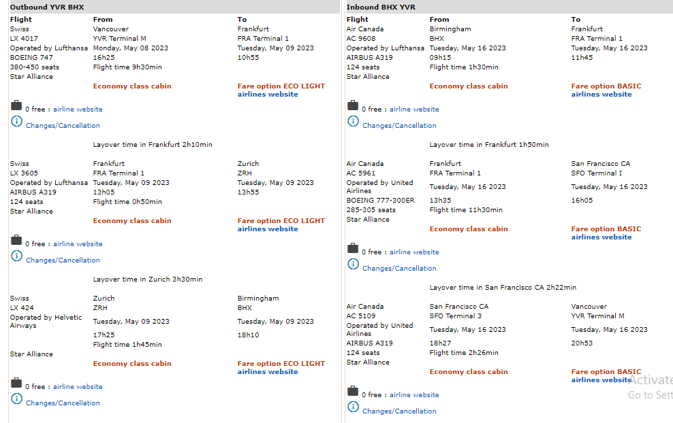This screenshot has width=673, height=423.
Task: Open Changes/Cancellation for Swiss LX 3605 flight
Action: (x=63, y=260)
